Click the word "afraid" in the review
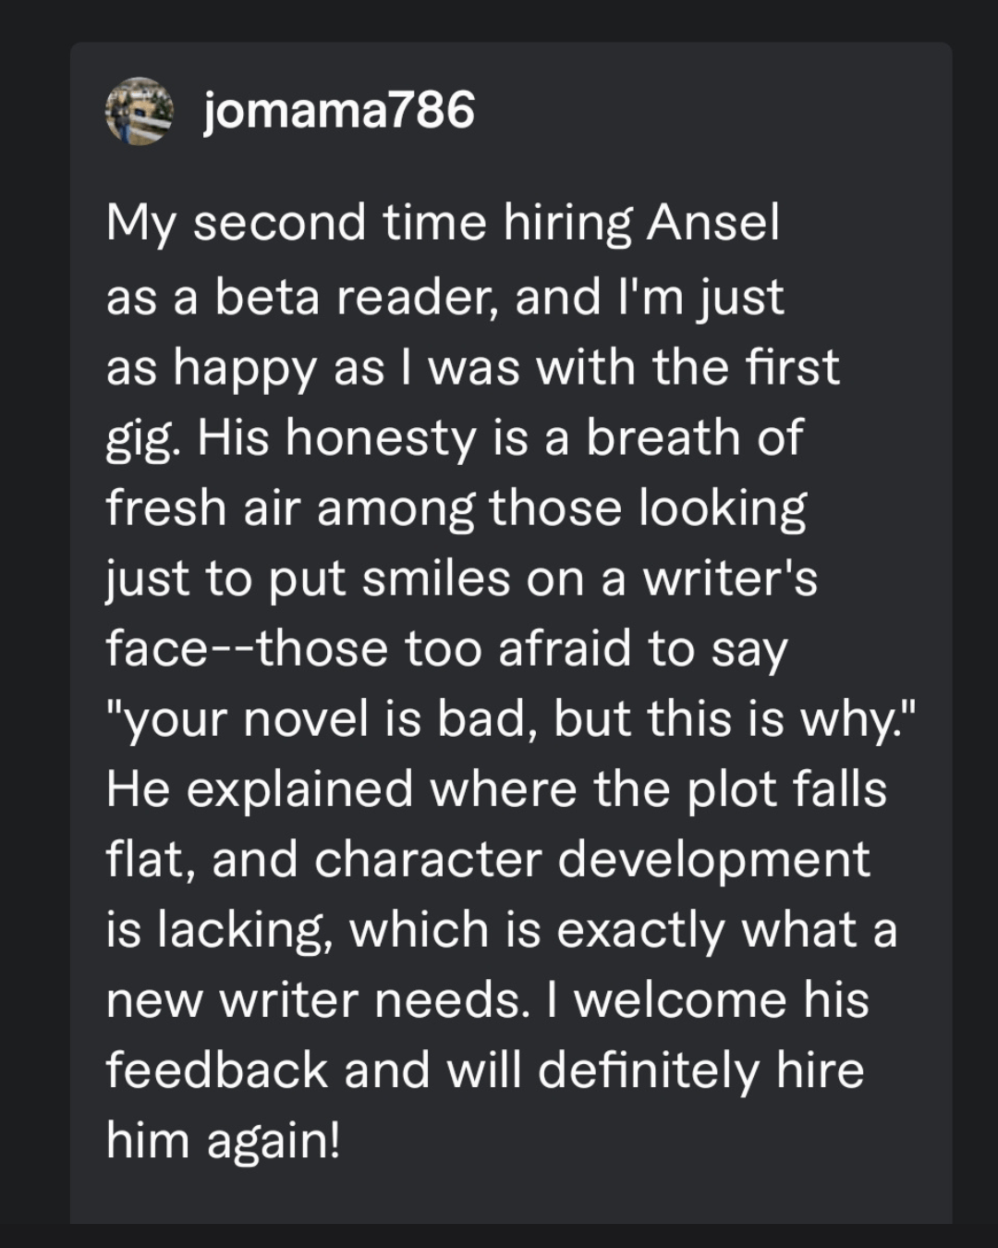The height and width of the screenshot is (1248, 998). pyautogui.click(x=566, y=649)
